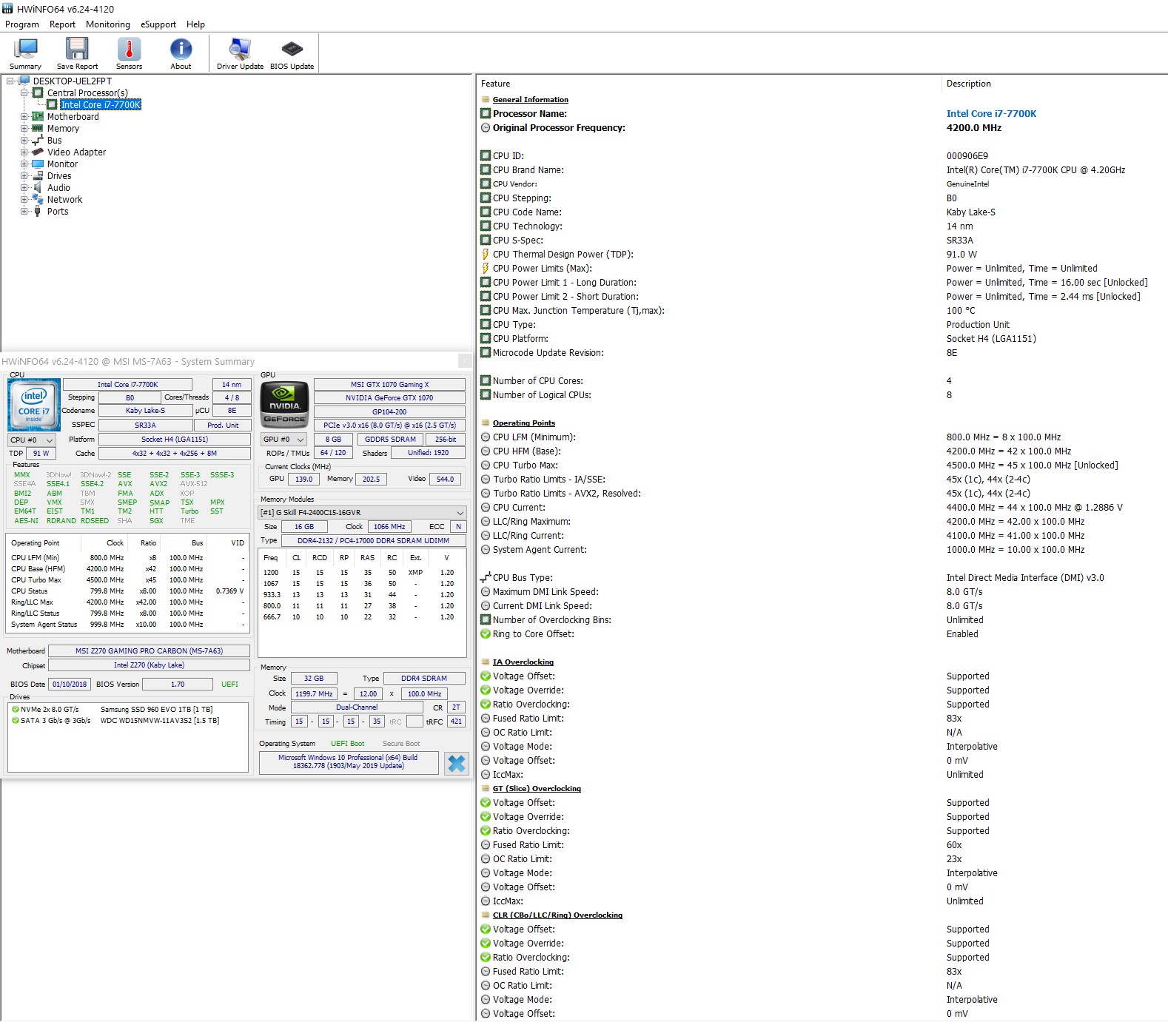
Task: Click the Processor Name chip icon
Action: point(486,113)
